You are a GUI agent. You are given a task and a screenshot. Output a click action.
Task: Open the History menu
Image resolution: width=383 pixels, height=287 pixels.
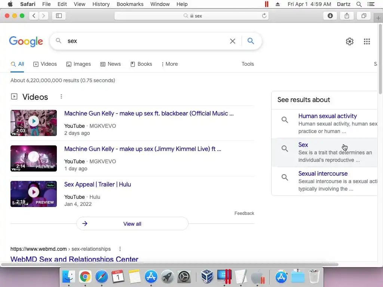[101, 4]
